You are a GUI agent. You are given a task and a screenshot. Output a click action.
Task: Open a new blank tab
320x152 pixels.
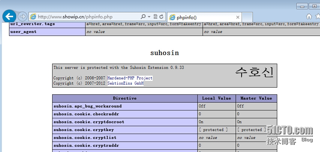click(247, 17)
